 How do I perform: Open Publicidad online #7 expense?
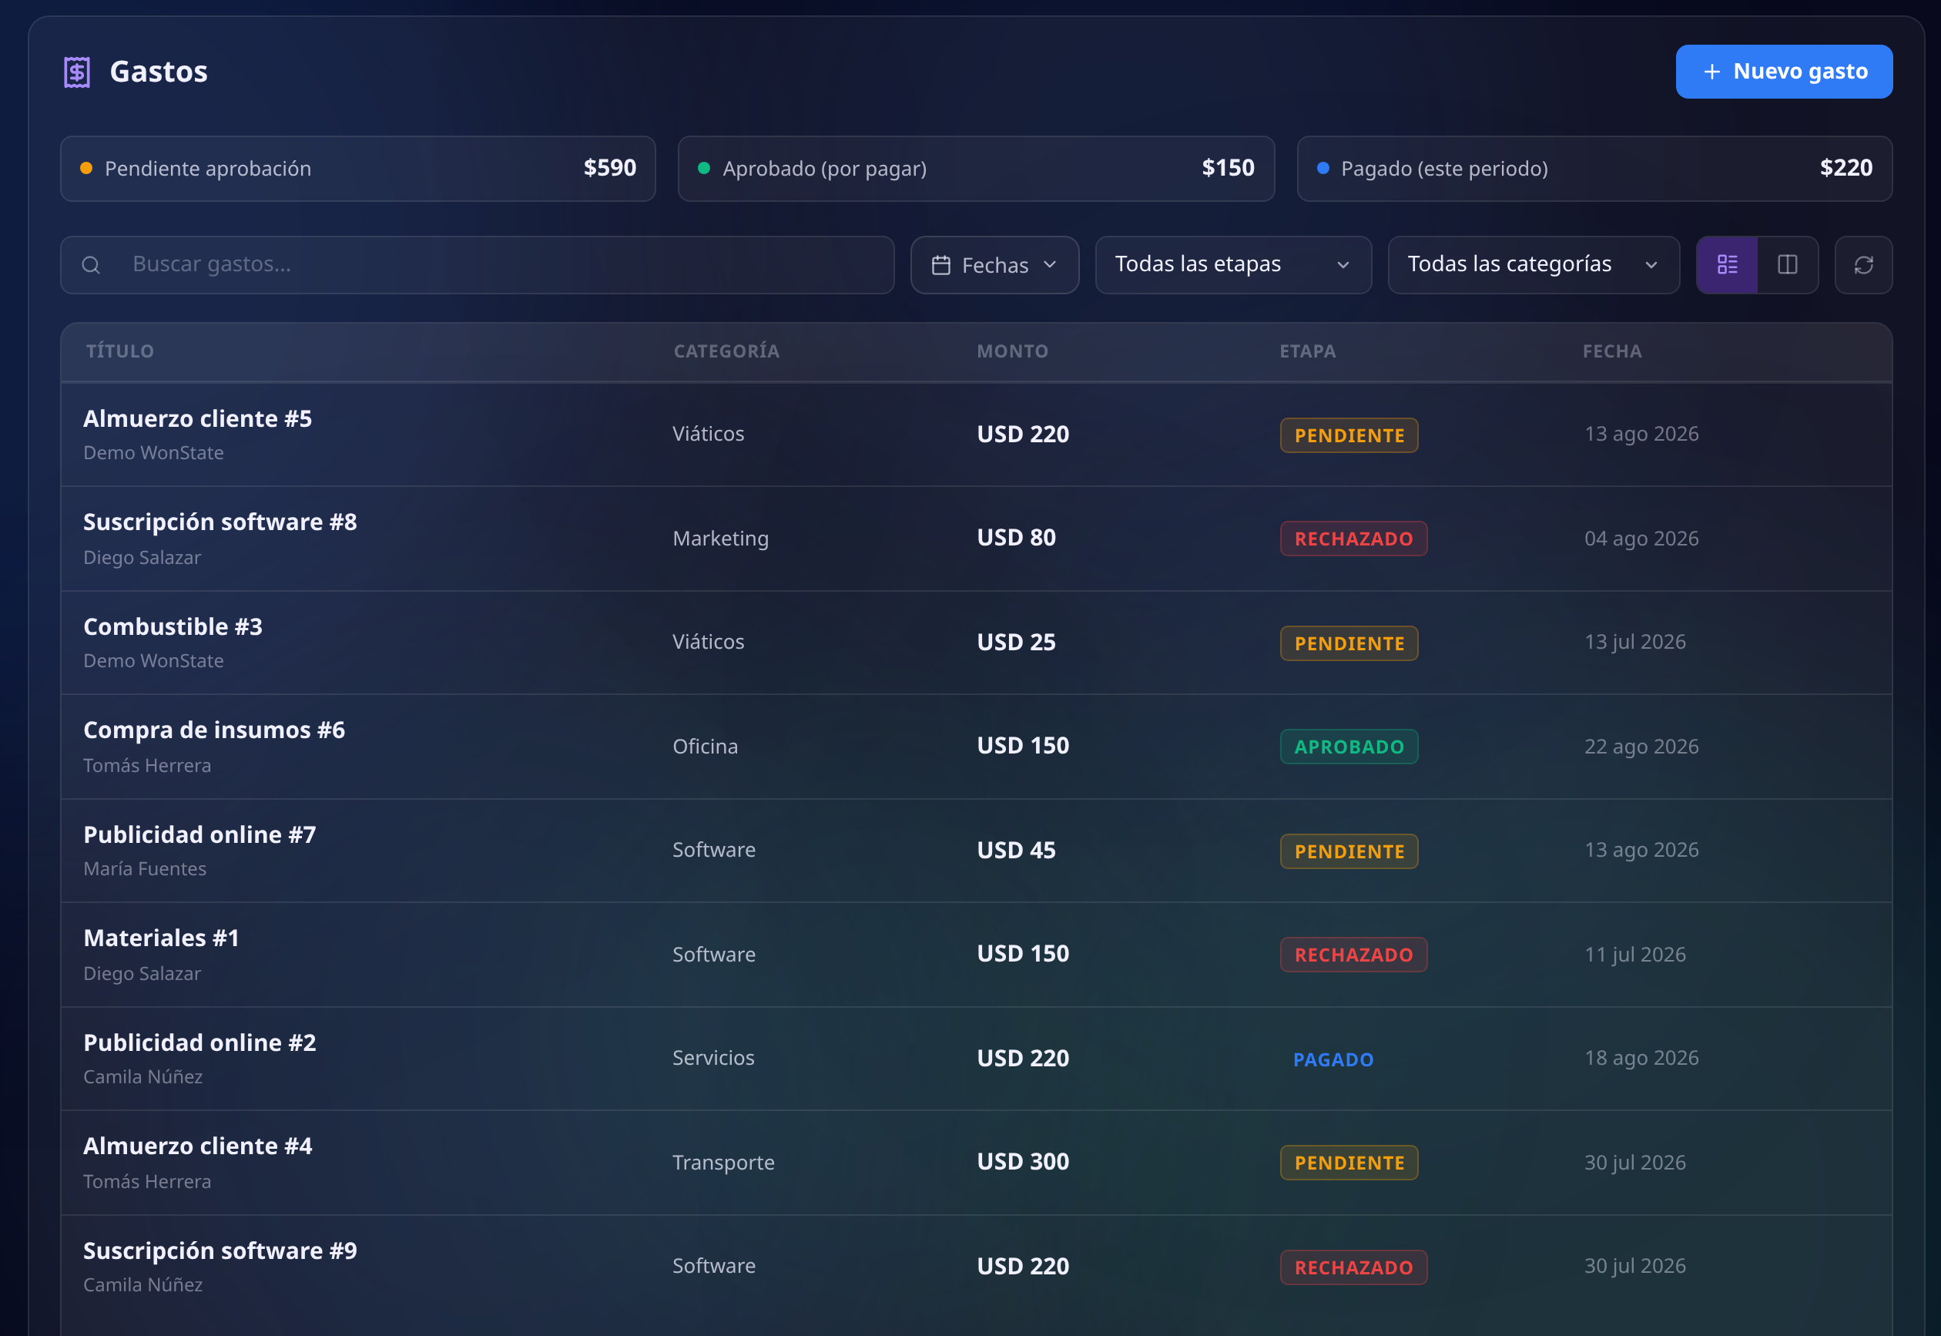[x=977, y=851]
